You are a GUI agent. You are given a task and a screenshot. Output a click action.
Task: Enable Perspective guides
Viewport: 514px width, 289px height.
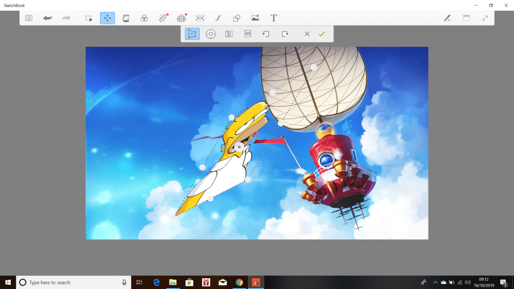pos(181,18)
